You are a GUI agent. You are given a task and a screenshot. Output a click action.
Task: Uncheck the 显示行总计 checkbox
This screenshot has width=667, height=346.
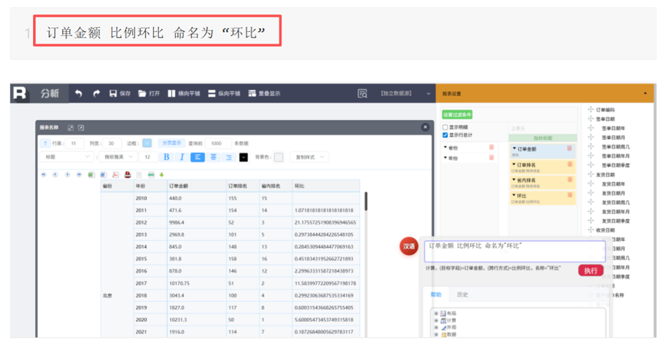(445, 135)
